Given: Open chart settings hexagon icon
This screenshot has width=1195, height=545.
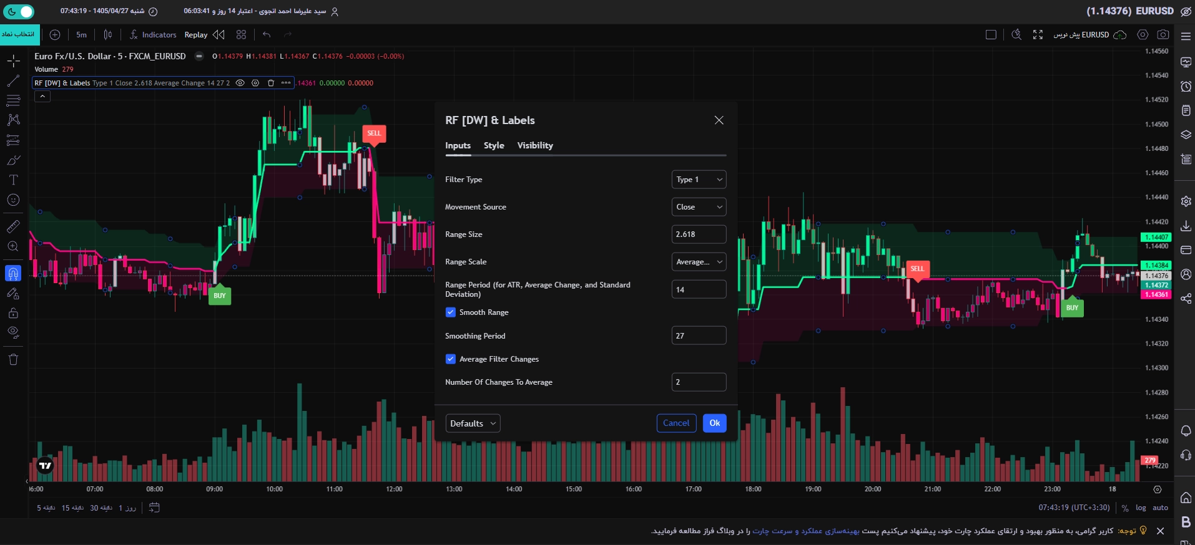Looking at the screenshot, I should click(x=1143, y=35).
